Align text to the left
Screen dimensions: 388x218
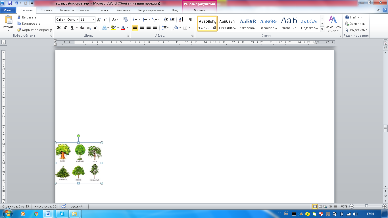(135, 28)
